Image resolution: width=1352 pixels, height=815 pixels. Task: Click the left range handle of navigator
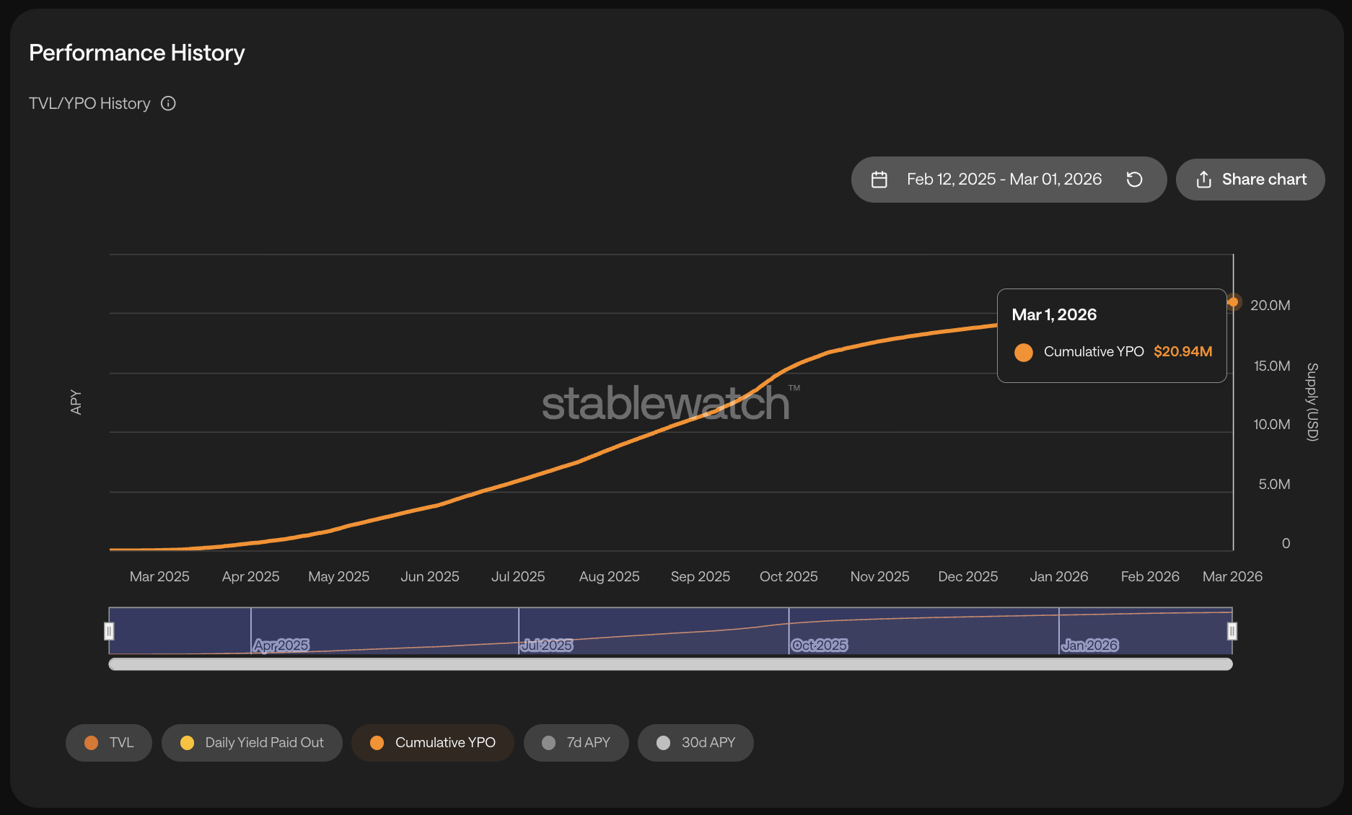click(x=109, y=631)
